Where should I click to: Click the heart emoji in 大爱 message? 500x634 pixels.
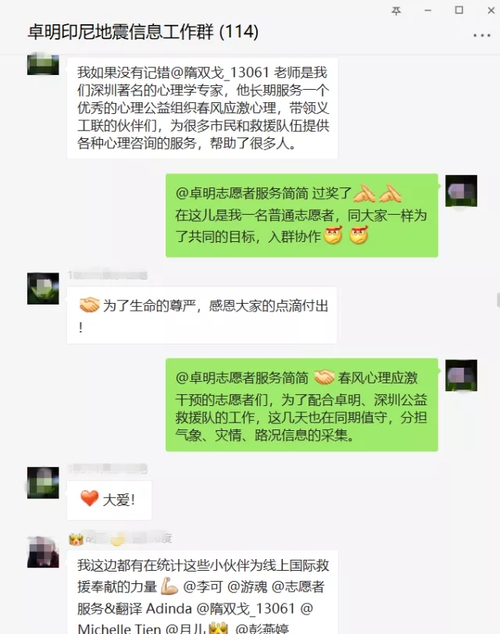89,498
